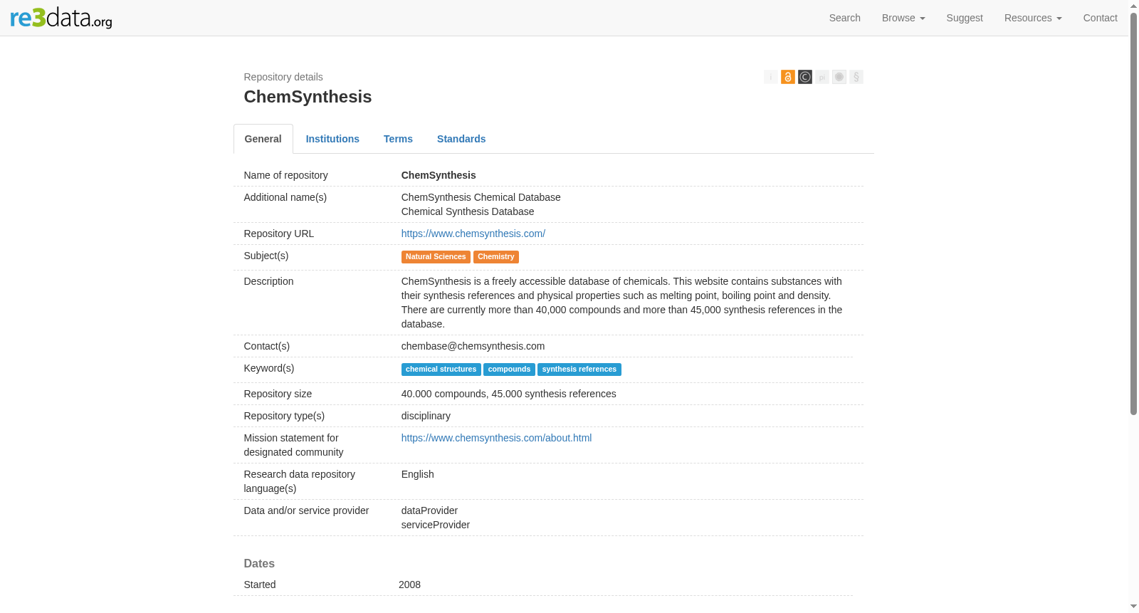Screen dimensions: 1139x613
Task: Click the 'Repository URL' field label
Action: click(x=278, y=234)
